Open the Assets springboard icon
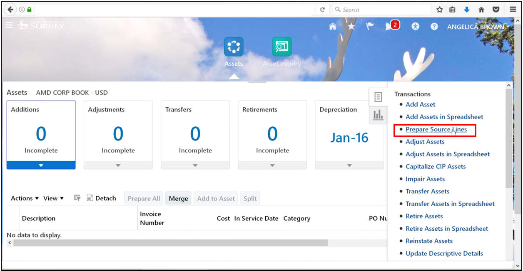Image resolution: width=523 pixels, height=271 pixels. coord(234,47)
